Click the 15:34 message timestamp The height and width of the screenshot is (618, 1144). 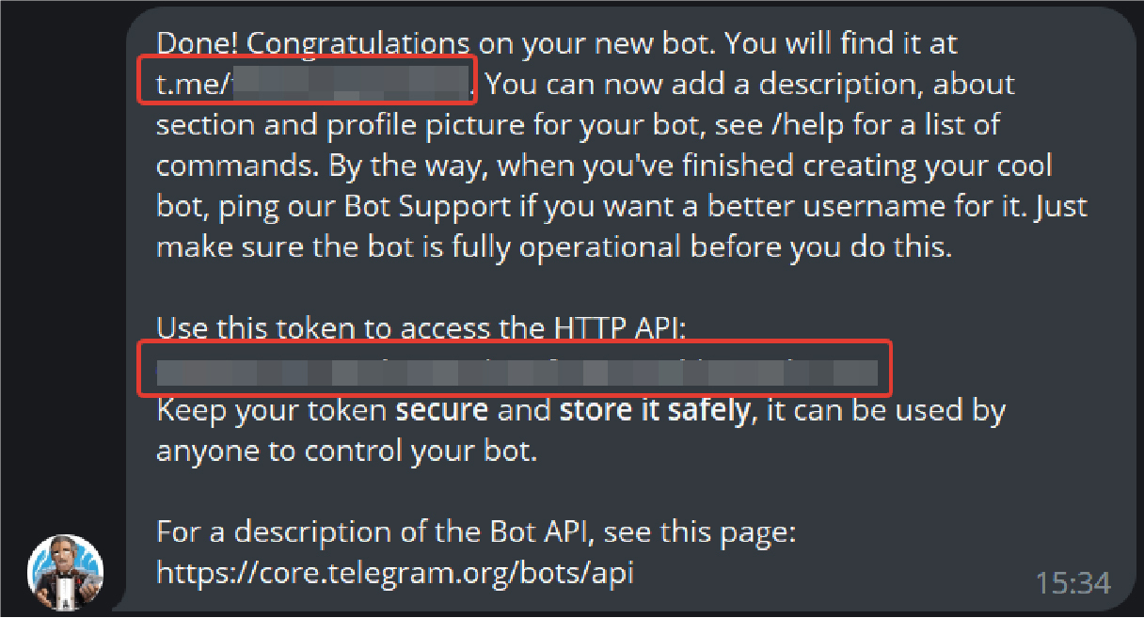(1072, 583)
